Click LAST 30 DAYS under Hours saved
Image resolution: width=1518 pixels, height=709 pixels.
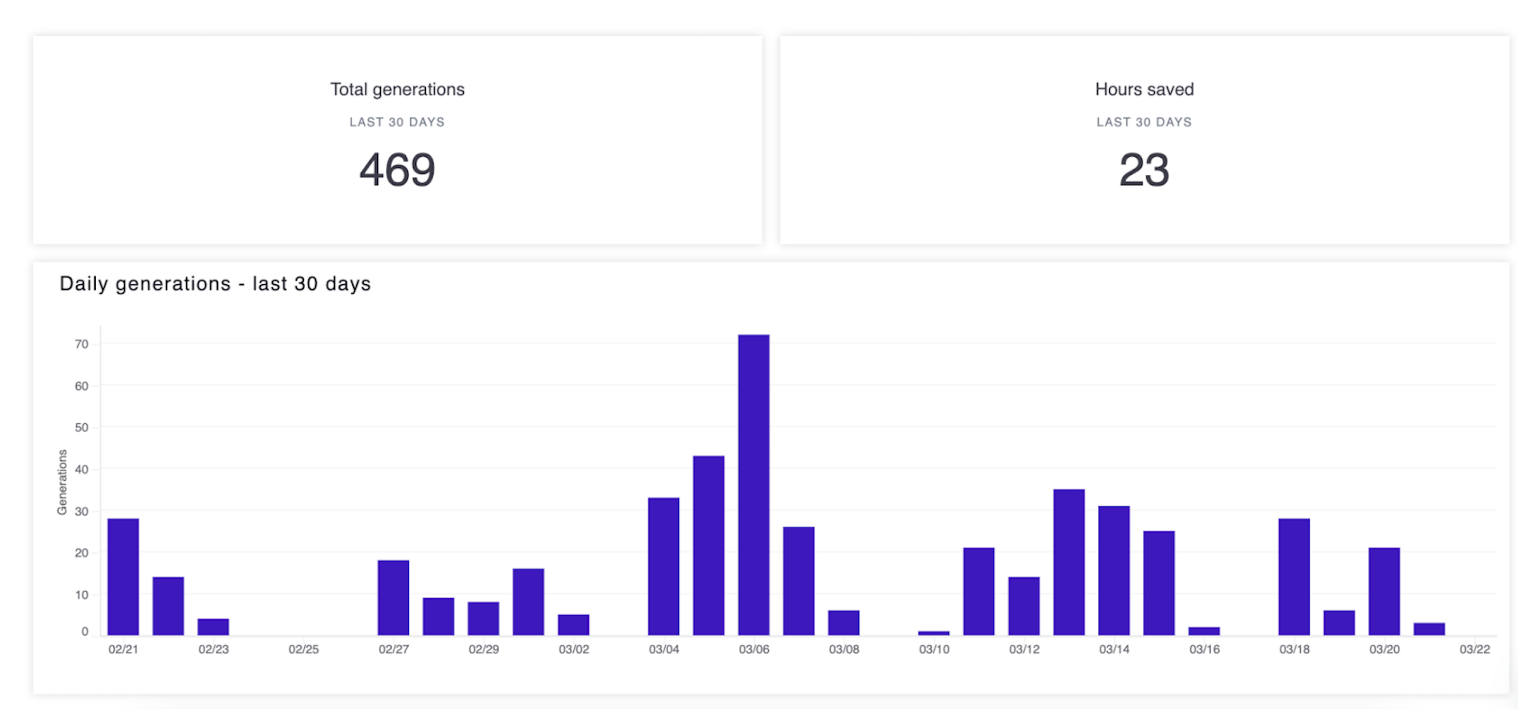(1144, 122)
